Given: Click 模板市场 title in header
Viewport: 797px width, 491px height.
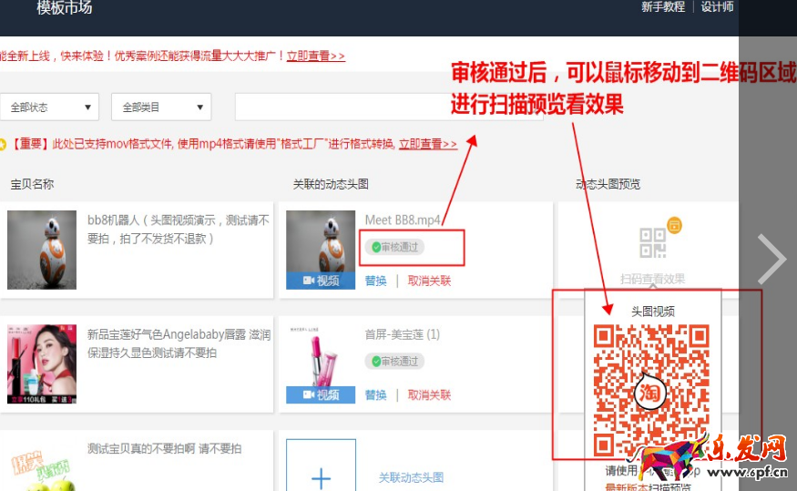Looking at the screenshot, I should coord(64,7).
